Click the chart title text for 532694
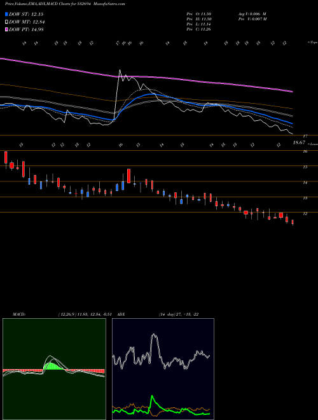The height and width of the screenshot is (420, 318). pyautogui.click(x=65, y=4)
